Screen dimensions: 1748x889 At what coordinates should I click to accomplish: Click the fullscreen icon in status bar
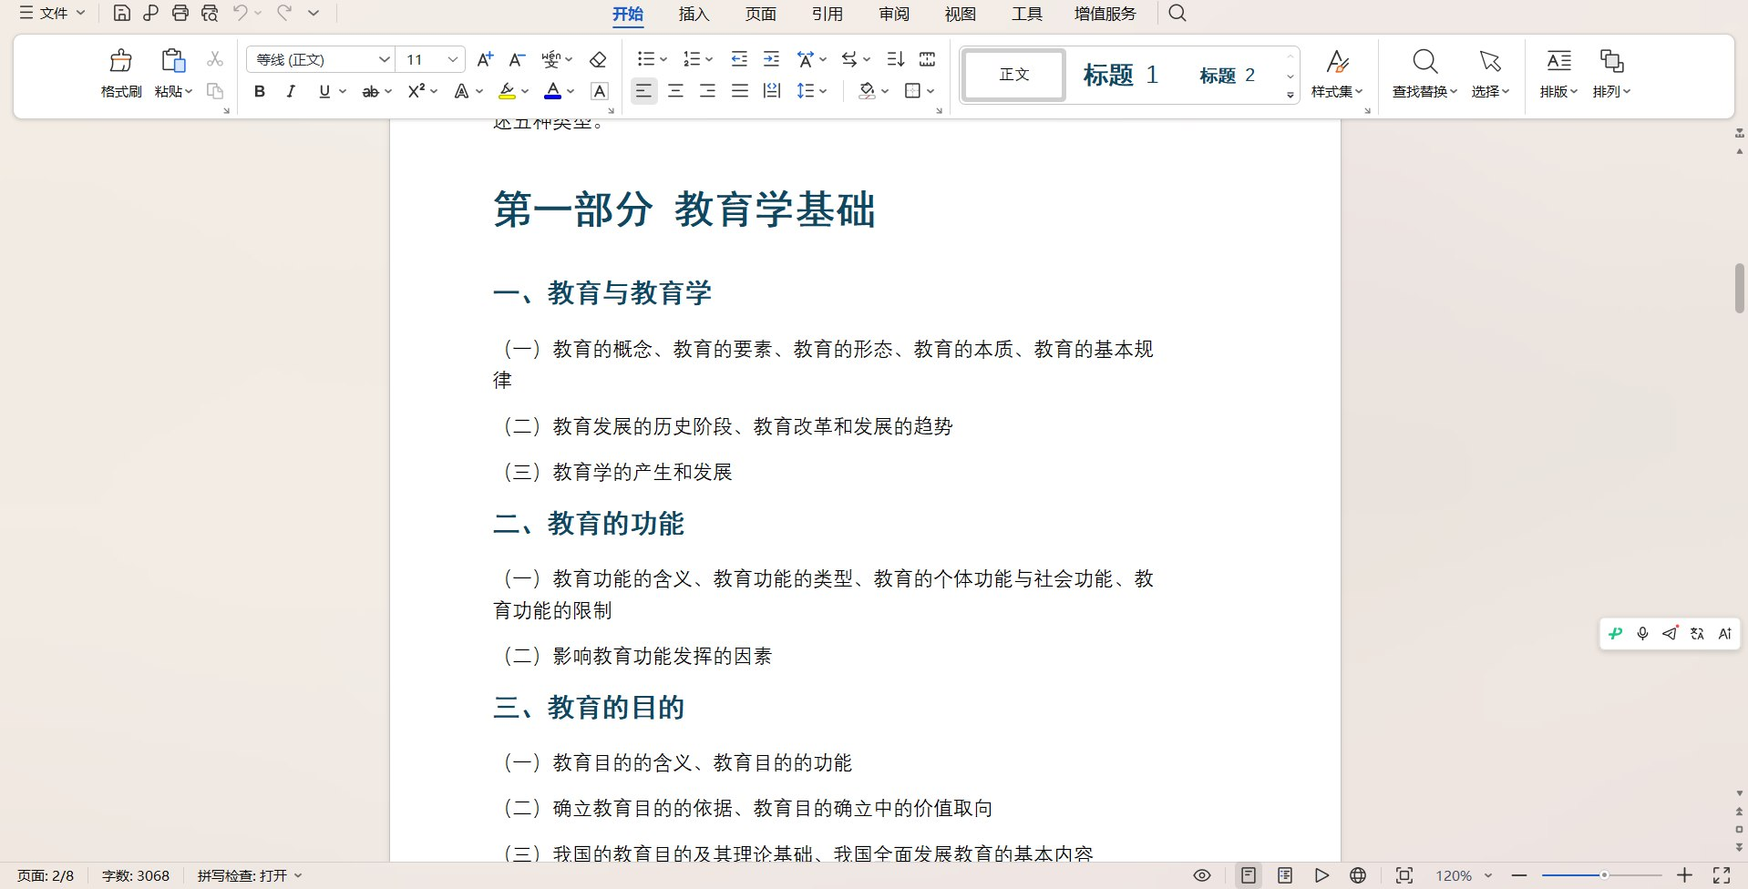pyautogui.click(x=1722, y=875)
